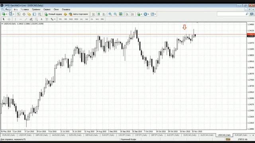Draw a vertical line tool

point(15,19)
